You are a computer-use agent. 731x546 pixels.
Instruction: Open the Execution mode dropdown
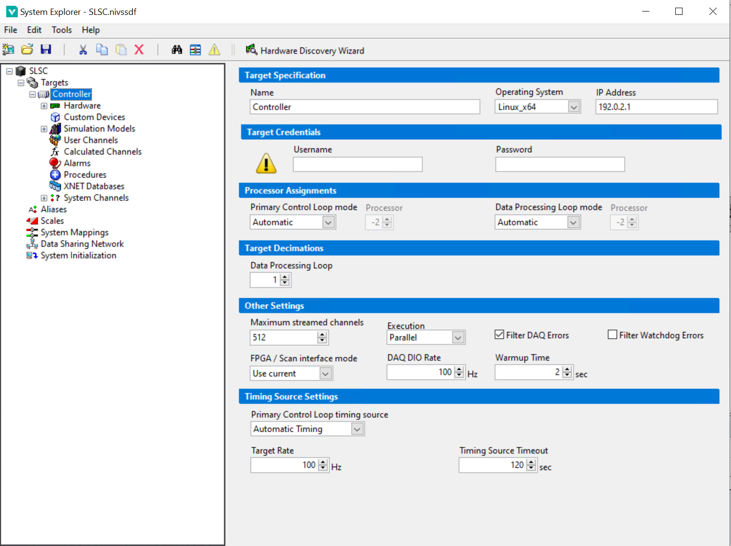[x=458, y=338]
